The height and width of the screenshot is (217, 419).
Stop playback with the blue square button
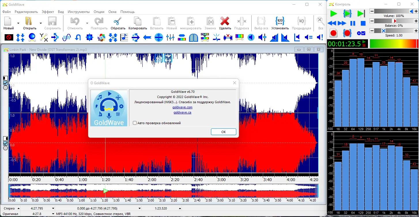point(363,23)
